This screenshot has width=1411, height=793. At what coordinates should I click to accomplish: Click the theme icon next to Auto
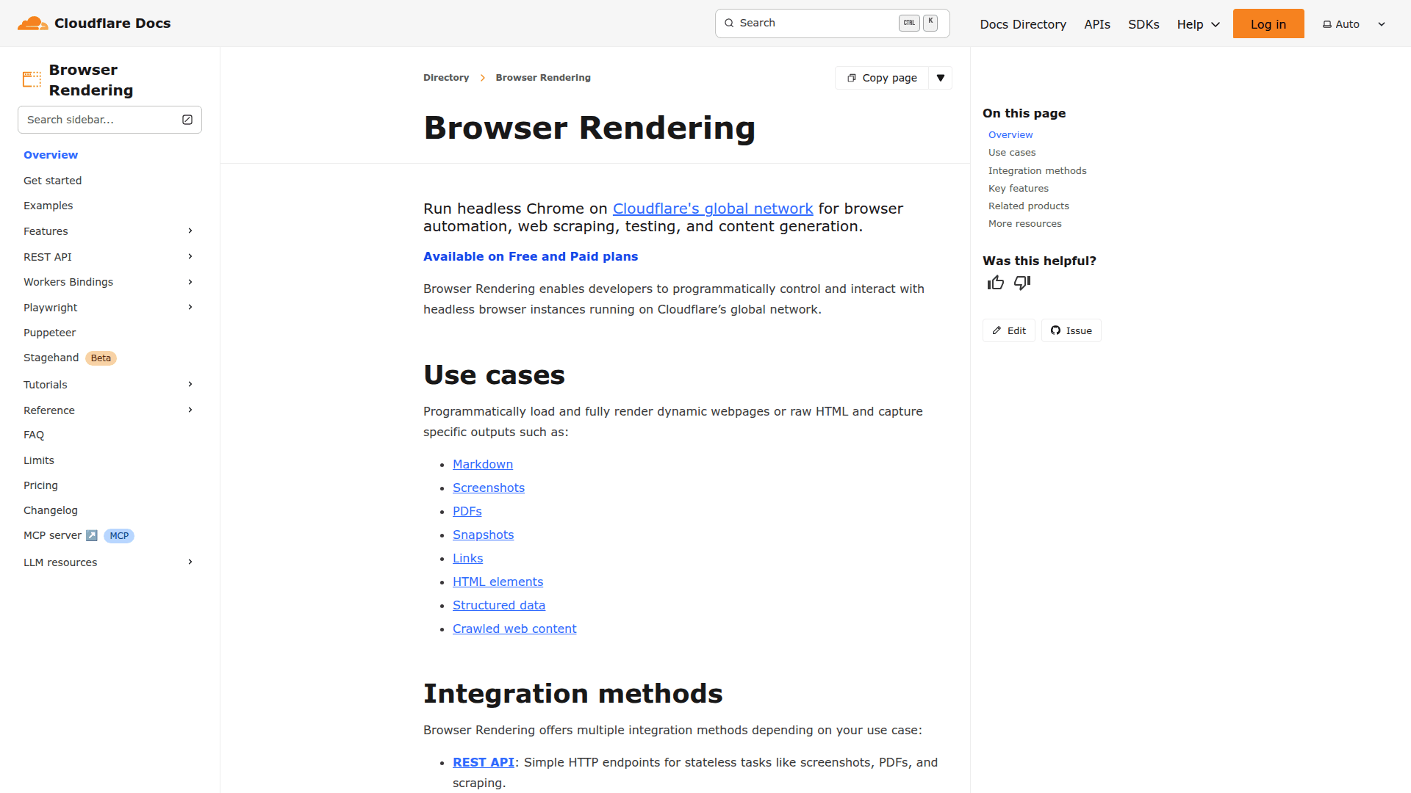(x=1327, y=23)
